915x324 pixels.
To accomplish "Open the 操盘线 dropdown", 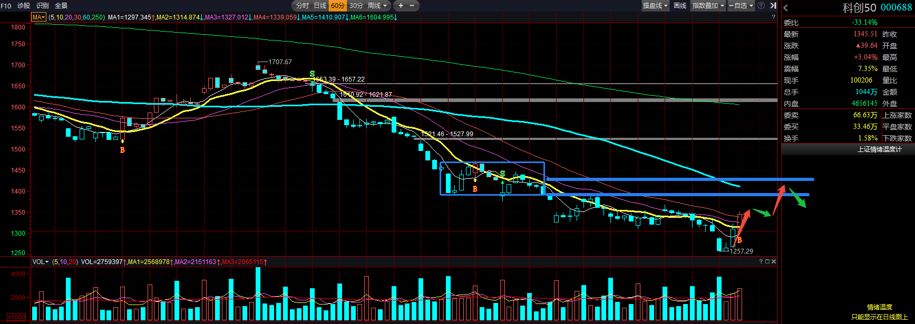I will click(655, 6).
